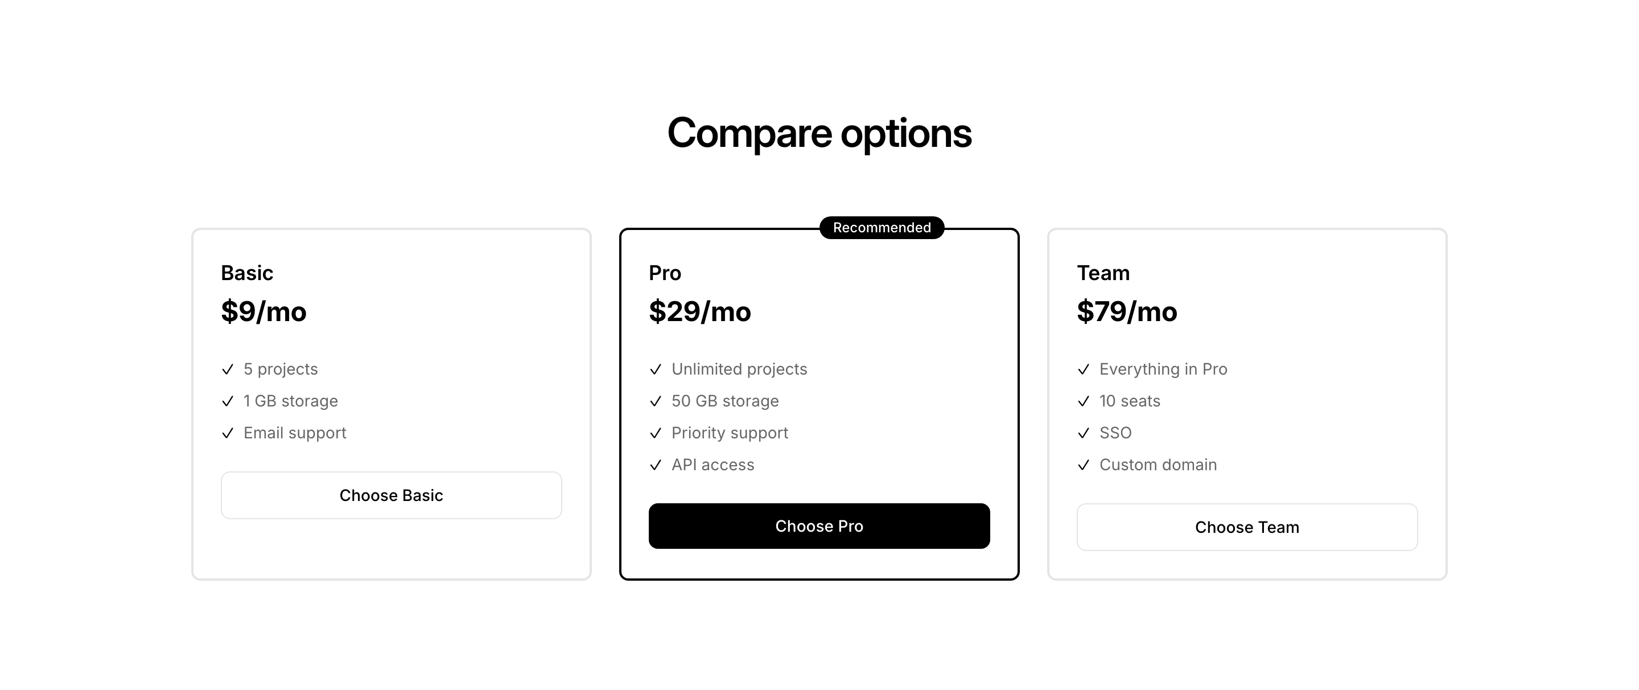Screen dimensions: 1639x690
Task: Click checkmark beside 10 seats
Action: (x=1084, y=402)
